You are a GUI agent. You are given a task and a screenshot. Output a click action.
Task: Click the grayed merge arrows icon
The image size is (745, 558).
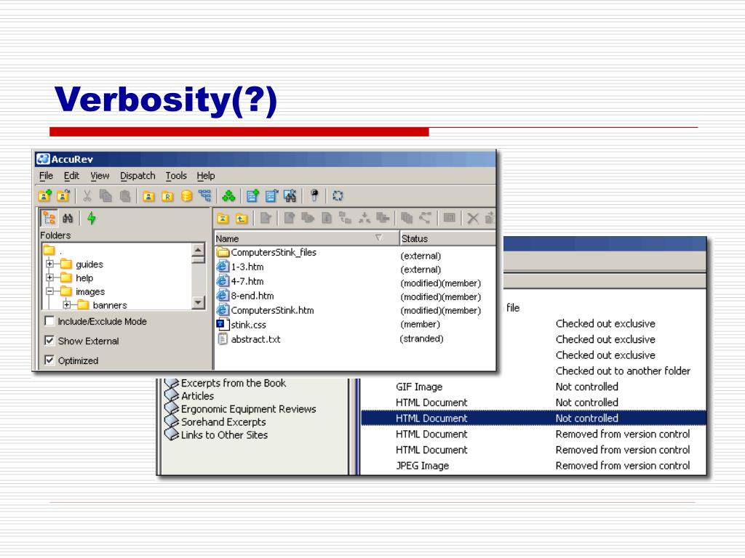[364, 218]
